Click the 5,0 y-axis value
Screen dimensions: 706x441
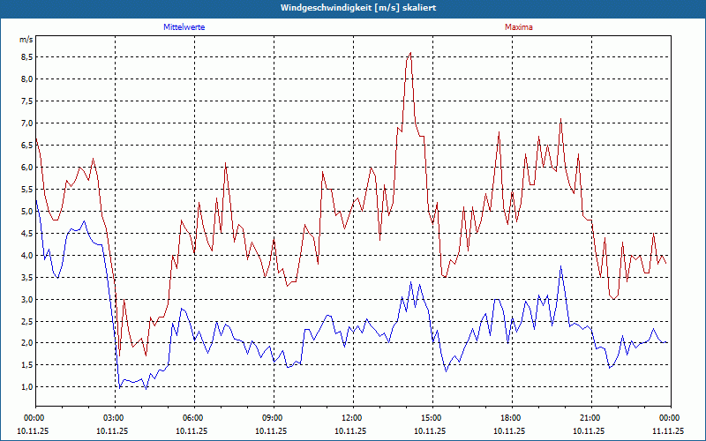(x=27, y=212)
